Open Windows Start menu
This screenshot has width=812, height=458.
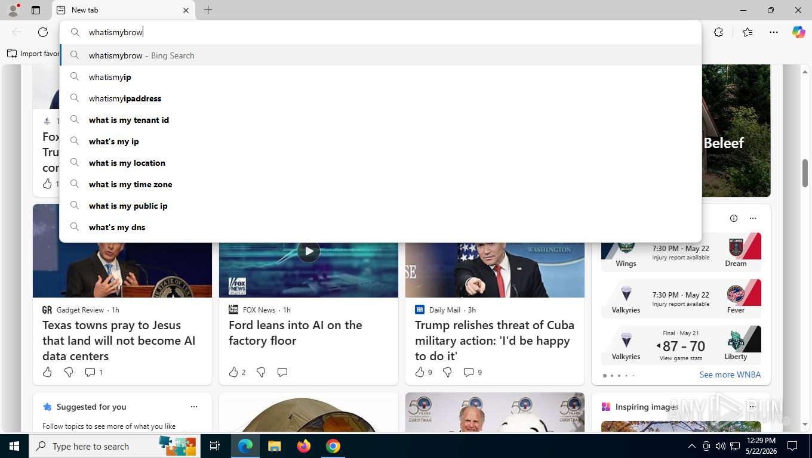(14, 446)
